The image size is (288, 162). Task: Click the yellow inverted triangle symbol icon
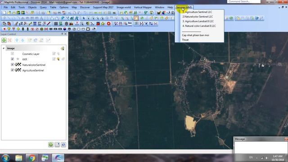pyautogui.click(x=9, y=29)
